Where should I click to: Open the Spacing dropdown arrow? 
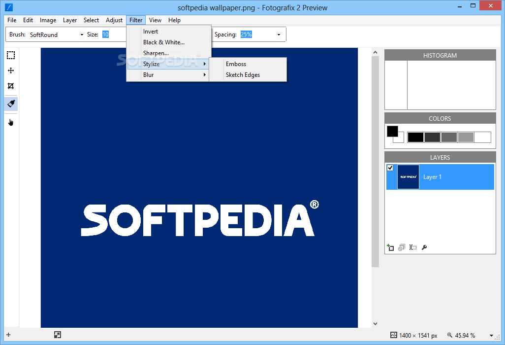(x=279, y=34)
